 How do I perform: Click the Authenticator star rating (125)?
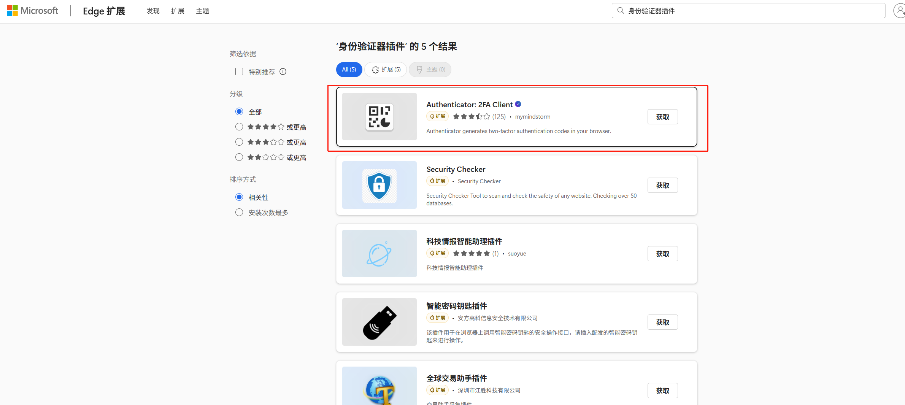click(479, 117)
